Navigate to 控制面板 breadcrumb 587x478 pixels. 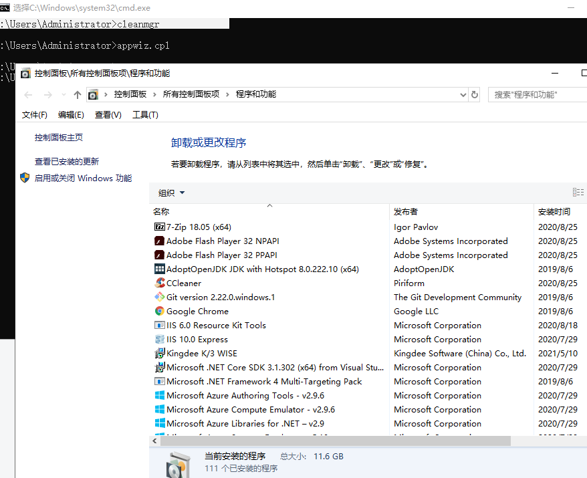coord(130,94)
